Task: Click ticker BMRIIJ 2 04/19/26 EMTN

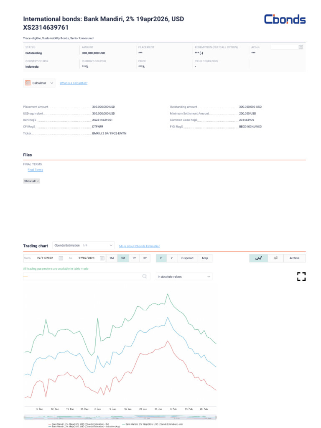Action: [109, 133]
